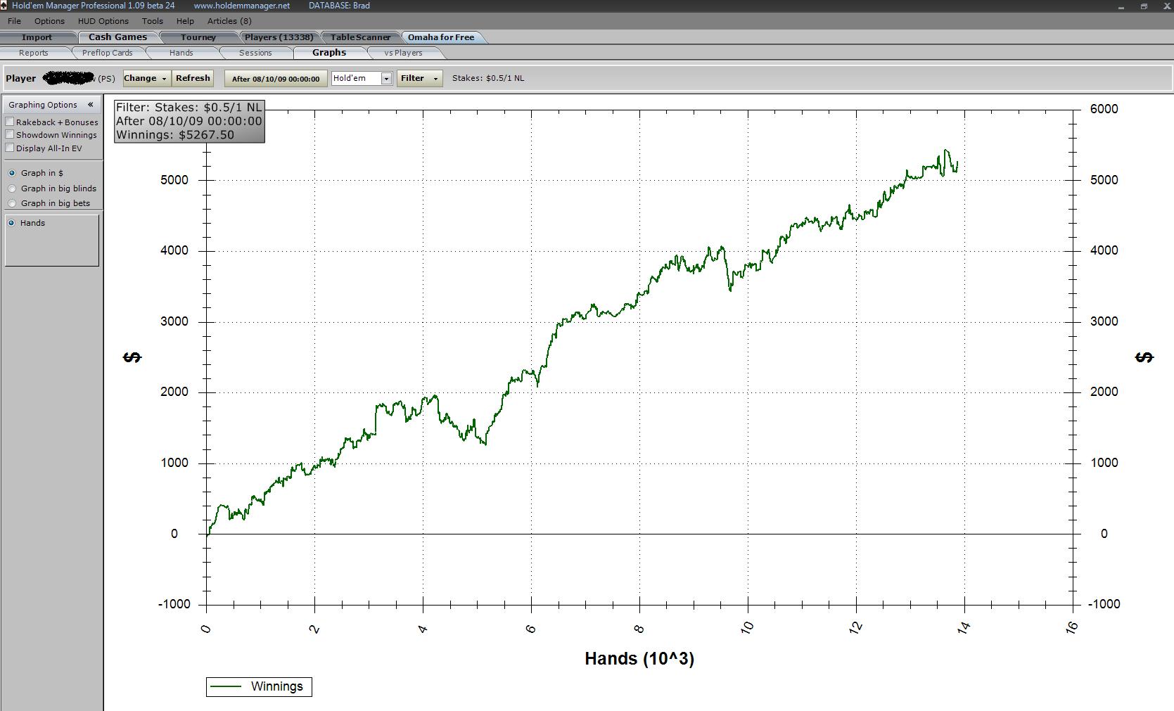The image size is (1174, 711).
Task: Select the Hands radio option
Action: pyautogui.click(x=11, y=223)
